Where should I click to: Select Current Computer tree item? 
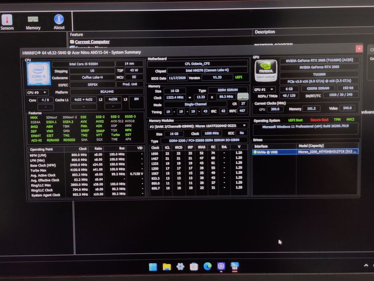coord(92,42)
